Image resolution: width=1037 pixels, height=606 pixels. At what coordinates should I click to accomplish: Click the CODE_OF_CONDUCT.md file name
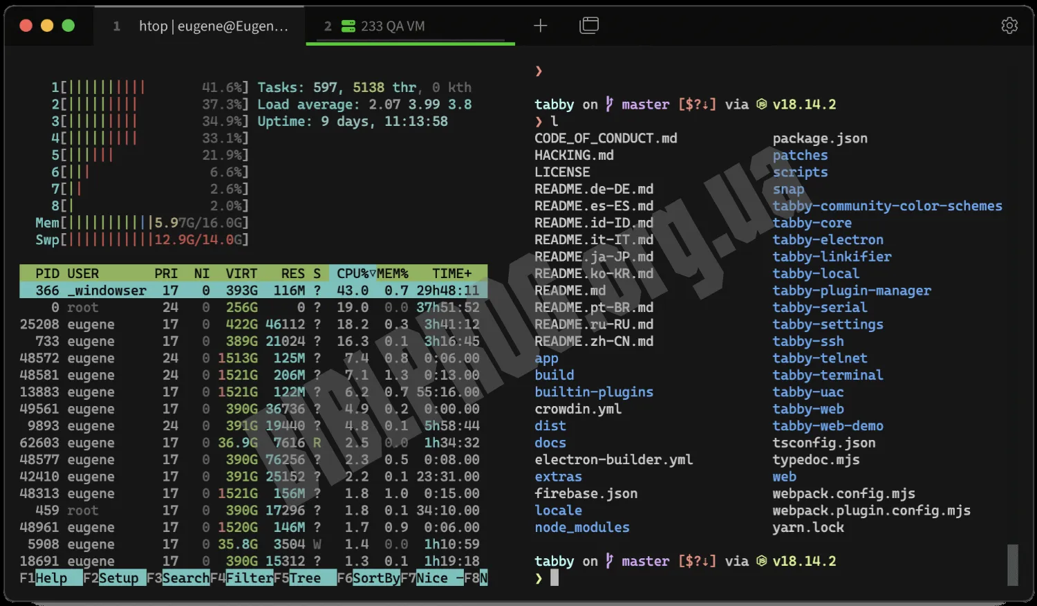606,138
